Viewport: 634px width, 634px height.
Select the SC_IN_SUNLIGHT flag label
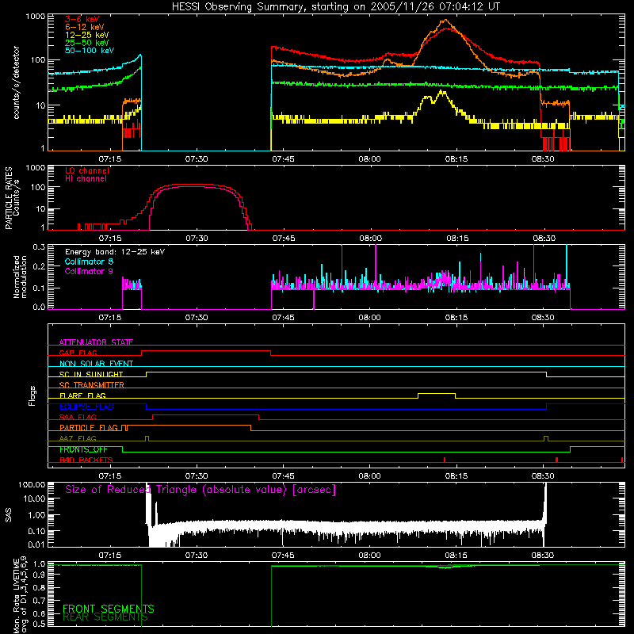(x=91, y=374)
